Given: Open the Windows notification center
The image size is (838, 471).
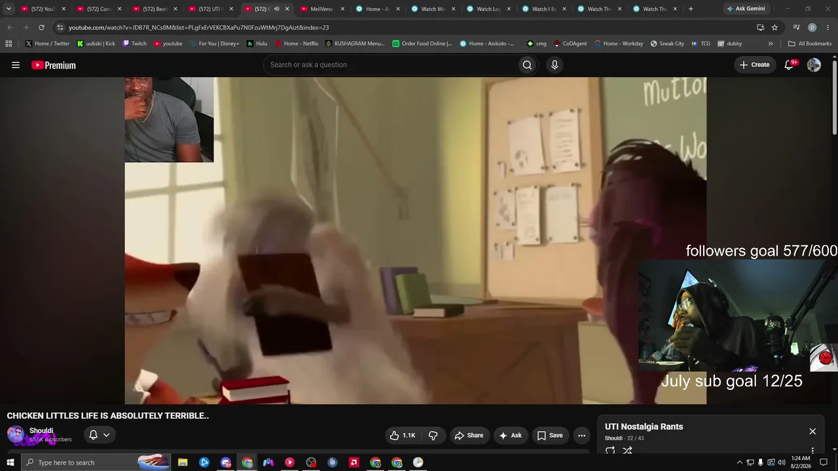Looking at the screenshot, I should click(x=824, y=462).
